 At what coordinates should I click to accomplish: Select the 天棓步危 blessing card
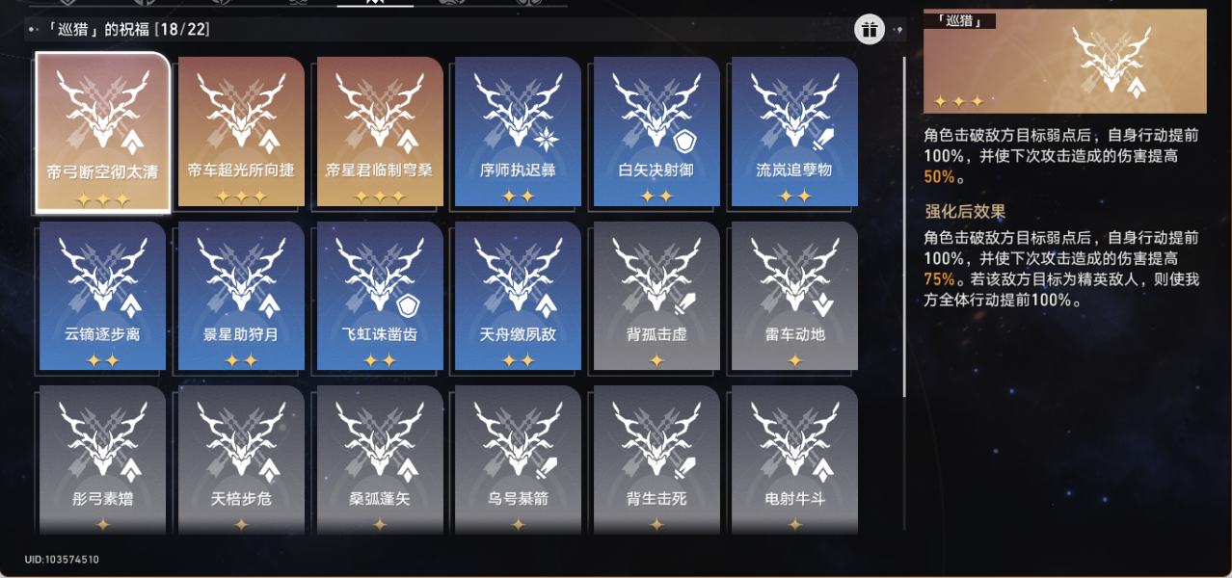(x=241, y=460)
